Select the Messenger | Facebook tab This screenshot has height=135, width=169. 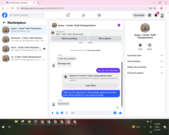coord(20,3)
